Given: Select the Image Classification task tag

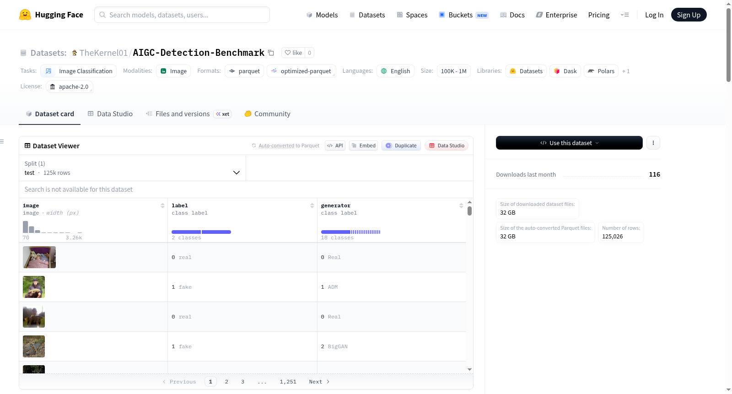Looking at the screenshot, I should [x=79, y=71].
